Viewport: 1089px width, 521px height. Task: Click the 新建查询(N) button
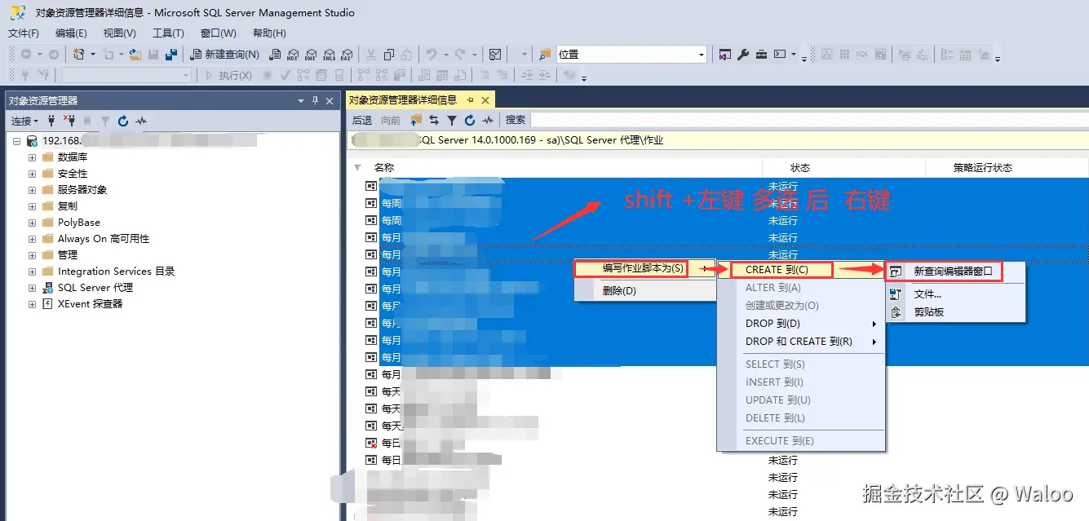(224, 54)
